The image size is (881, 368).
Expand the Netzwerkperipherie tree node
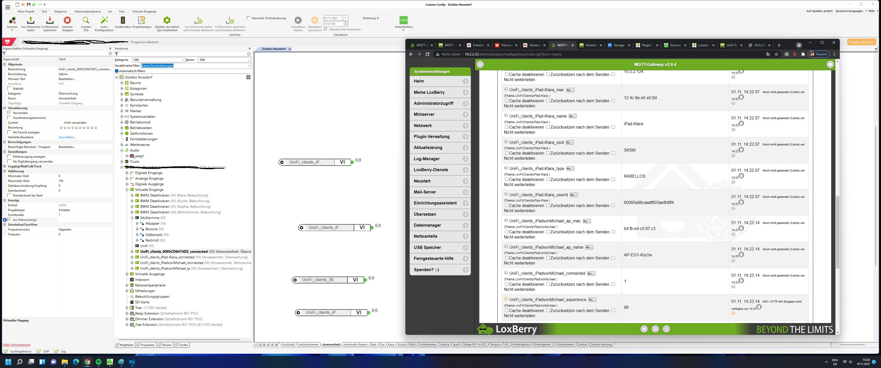(127, 285)
